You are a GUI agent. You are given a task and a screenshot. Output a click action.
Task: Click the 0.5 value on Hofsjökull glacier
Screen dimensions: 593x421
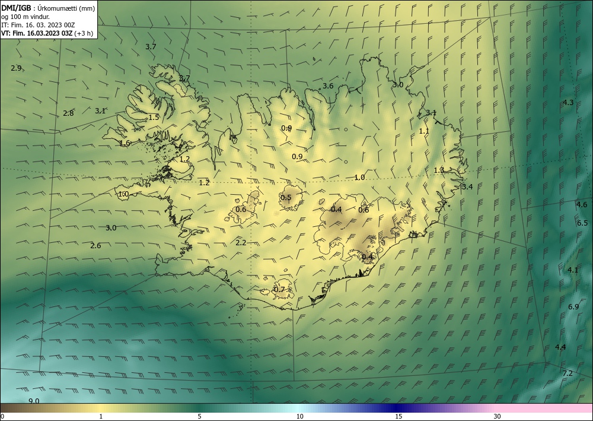coord(286,198)
